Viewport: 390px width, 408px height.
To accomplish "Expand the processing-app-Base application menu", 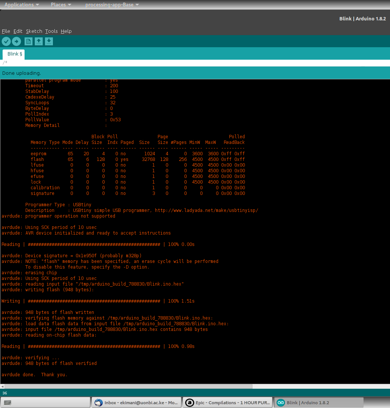I will 112,5.
